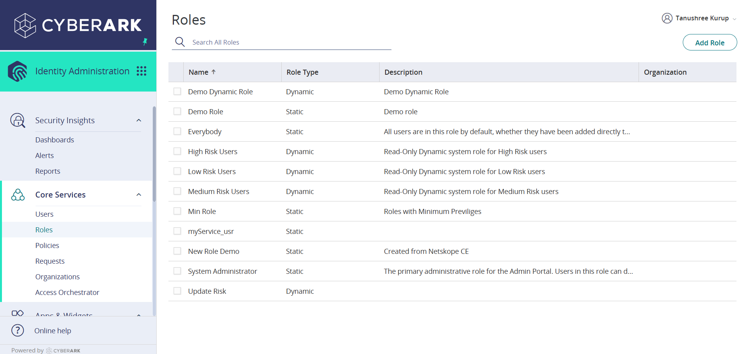Click the myService_usr role name
Screen dimensions: 749x354
point(211,231)
